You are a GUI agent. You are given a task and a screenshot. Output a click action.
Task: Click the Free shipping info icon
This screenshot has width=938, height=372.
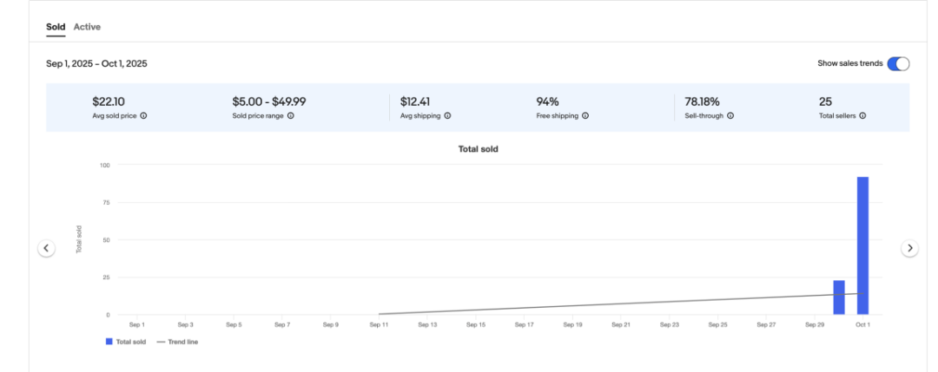585,115
